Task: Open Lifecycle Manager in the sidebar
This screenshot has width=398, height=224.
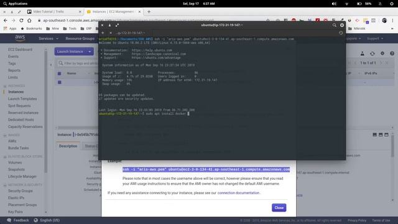Action: (x=22, y=176)
